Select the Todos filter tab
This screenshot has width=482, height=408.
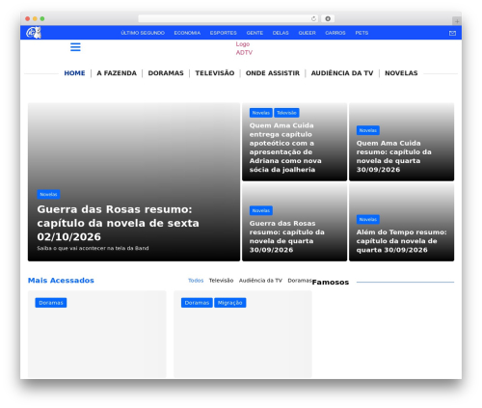196,281
